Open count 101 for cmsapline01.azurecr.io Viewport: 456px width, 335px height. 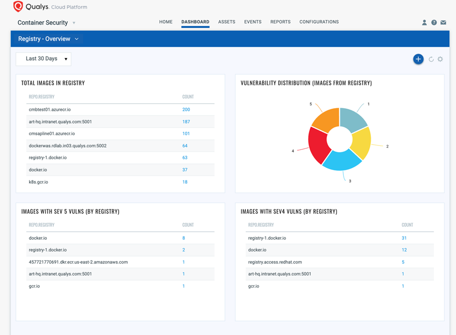tap(186, 134)
